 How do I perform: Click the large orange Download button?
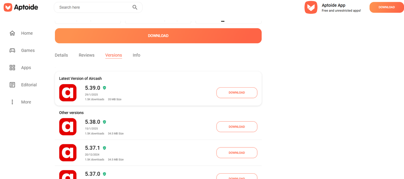click(x=158, y=36)
